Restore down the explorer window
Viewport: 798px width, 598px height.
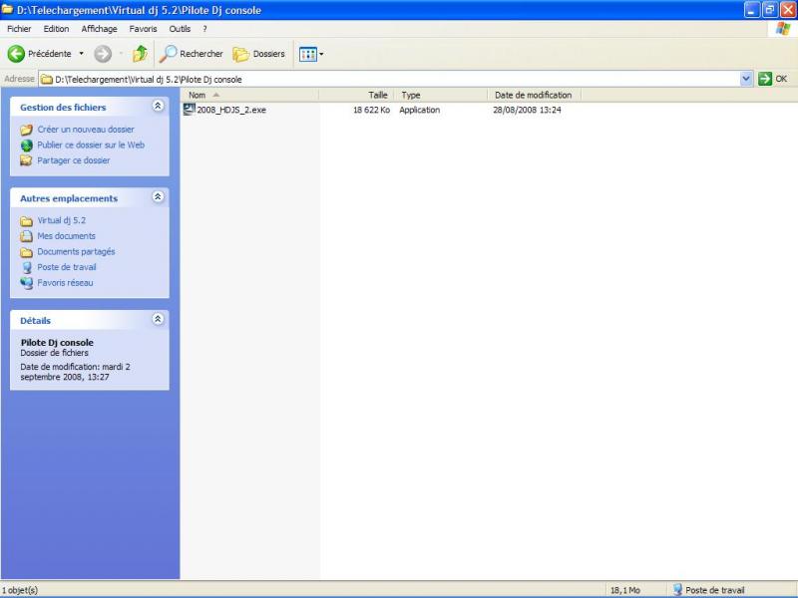[x=770, y=10]
